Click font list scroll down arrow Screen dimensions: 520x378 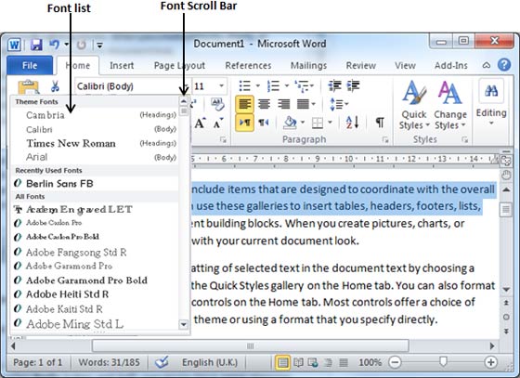click(x=184, y=324)
